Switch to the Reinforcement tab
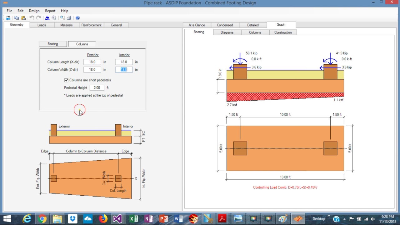400x225 pixels. tap(91, 25)
